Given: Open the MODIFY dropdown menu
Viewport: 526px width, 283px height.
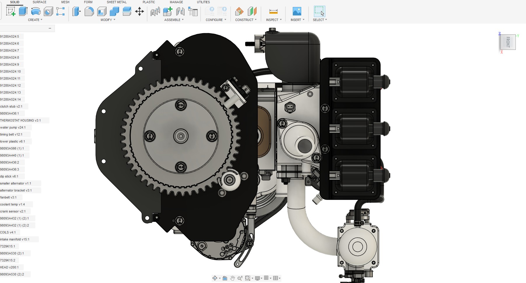Looking at the screenshot, I should pyautogui.click(x=108, y=20).
